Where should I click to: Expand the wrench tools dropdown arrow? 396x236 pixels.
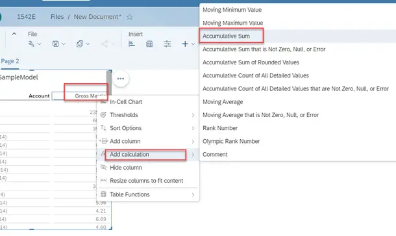click(40, 44)
